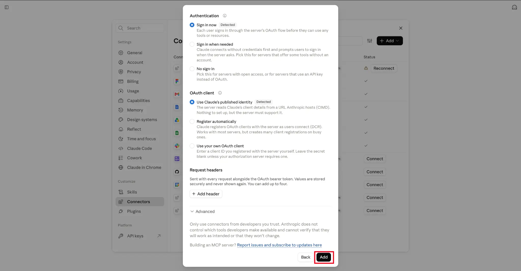Select Use your own OAuth client

pos(192,146)
